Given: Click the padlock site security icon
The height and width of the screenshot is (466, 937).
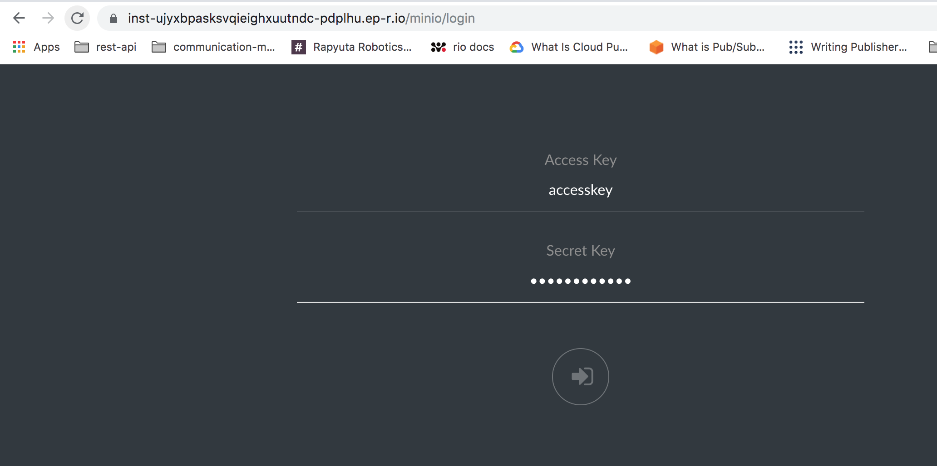Looking at the screenshot, I should click(x=113, y=18).
